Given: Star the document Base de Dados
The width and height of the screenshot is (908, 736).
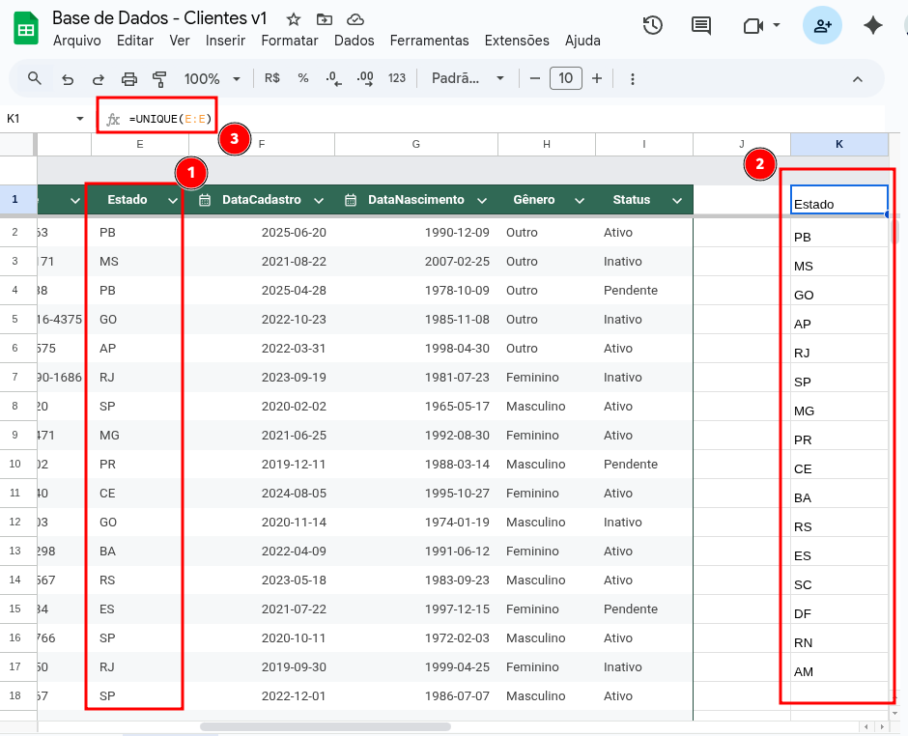Looking at the screenshot, I should [294, 19].
